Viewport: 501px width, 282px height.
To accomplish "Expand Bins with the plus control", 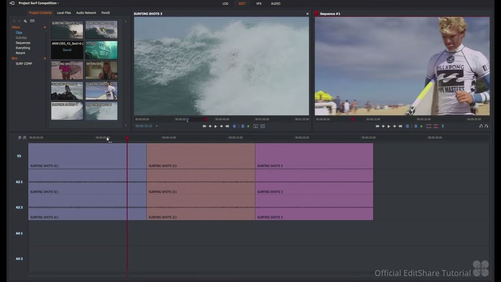I will click(45, 58).
